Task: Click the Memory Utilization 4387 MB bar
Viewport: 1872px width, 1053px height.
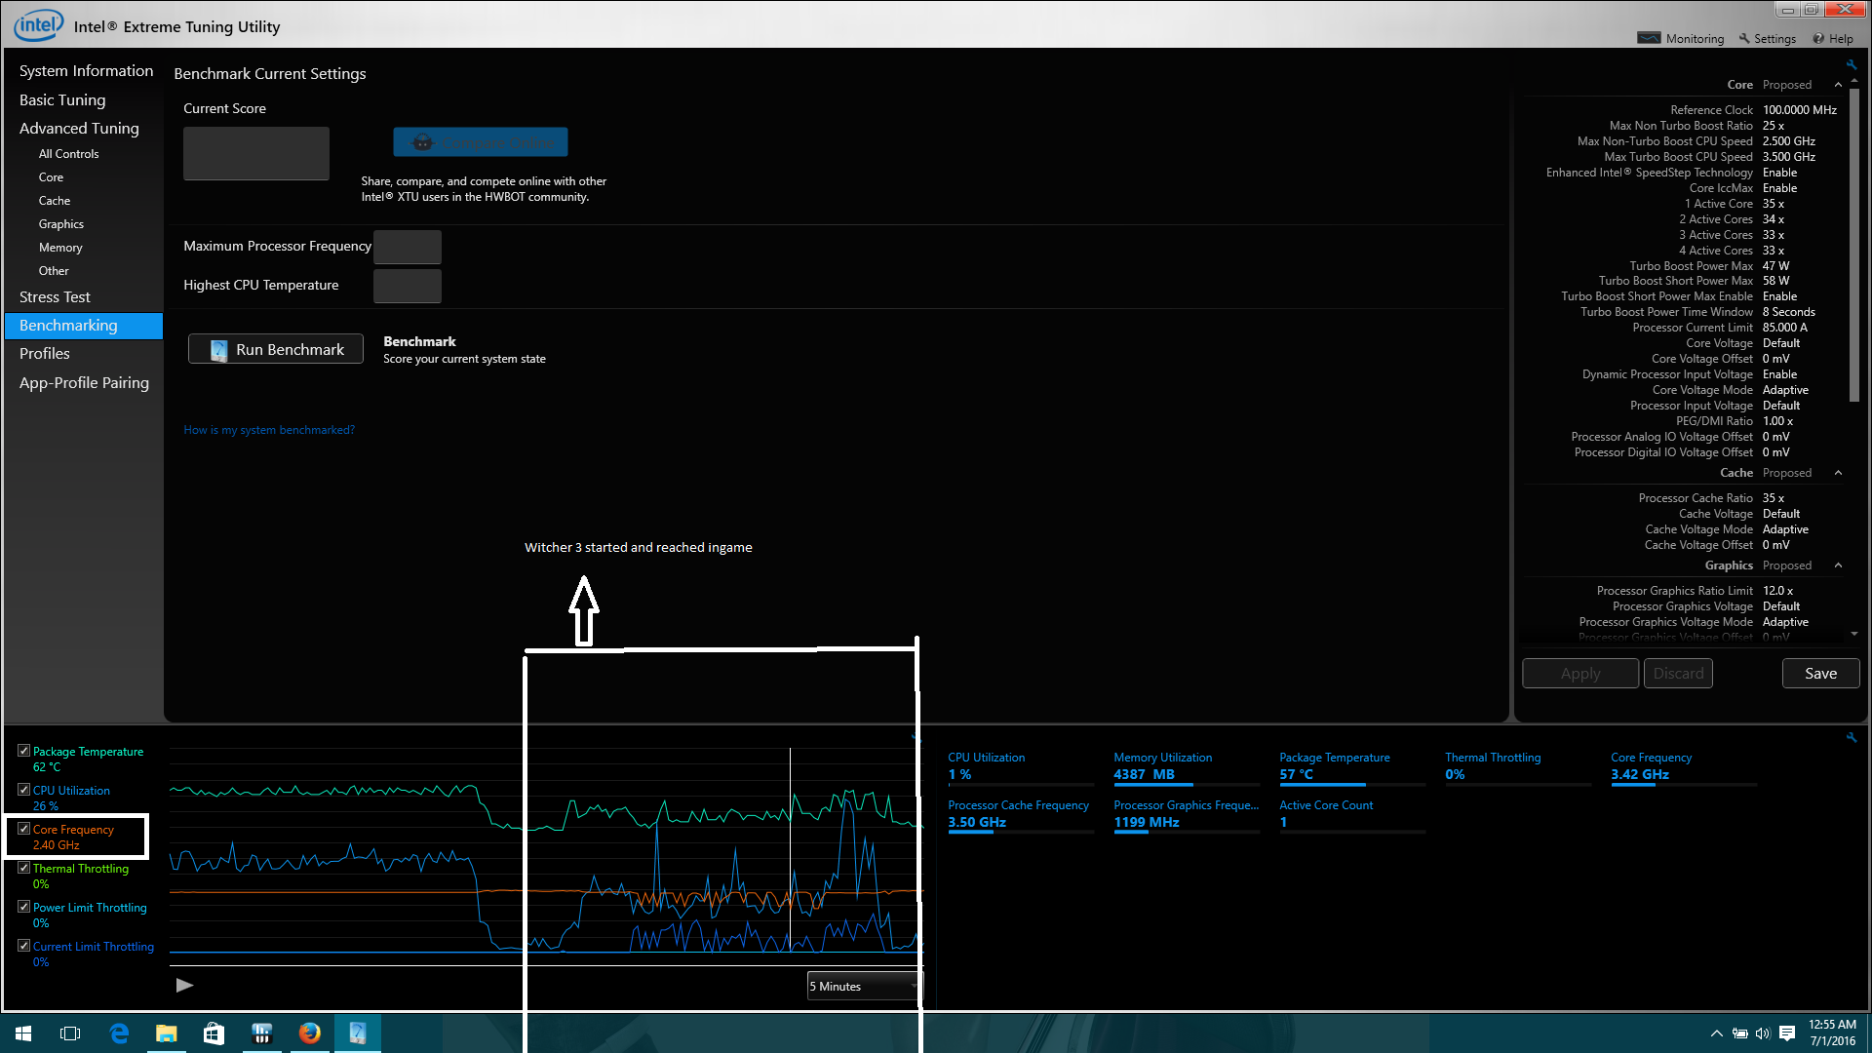Action: tap(1187, 785)
